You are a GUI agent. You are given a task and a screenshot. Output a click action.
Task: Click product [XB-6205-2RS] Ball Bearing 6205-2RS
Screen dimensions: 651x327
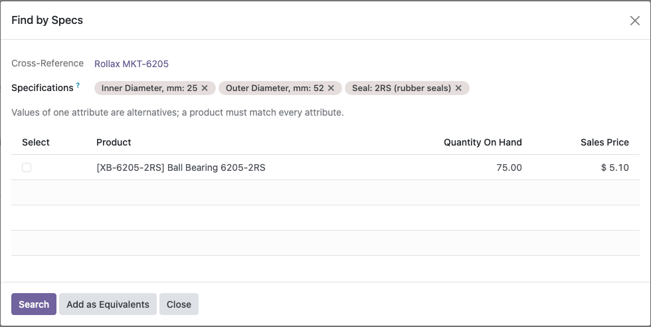click(181, 167)
